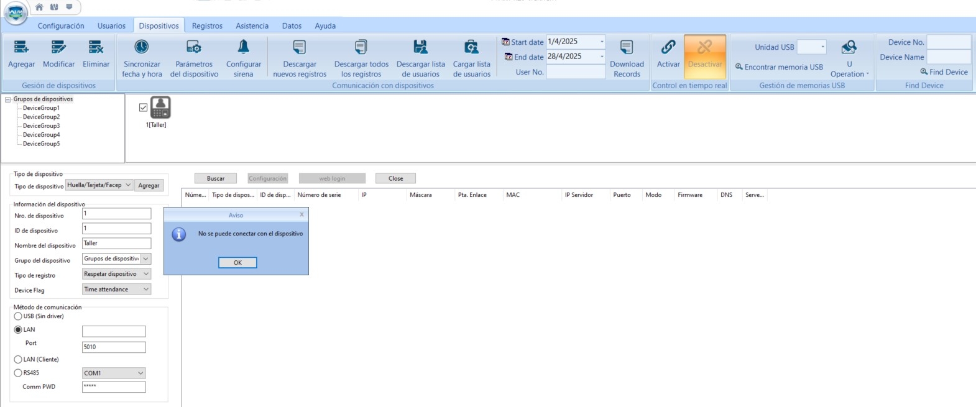Click the quick access dropdown arrow icon
The height and width of the screenshot is (407, 976).
69,7
